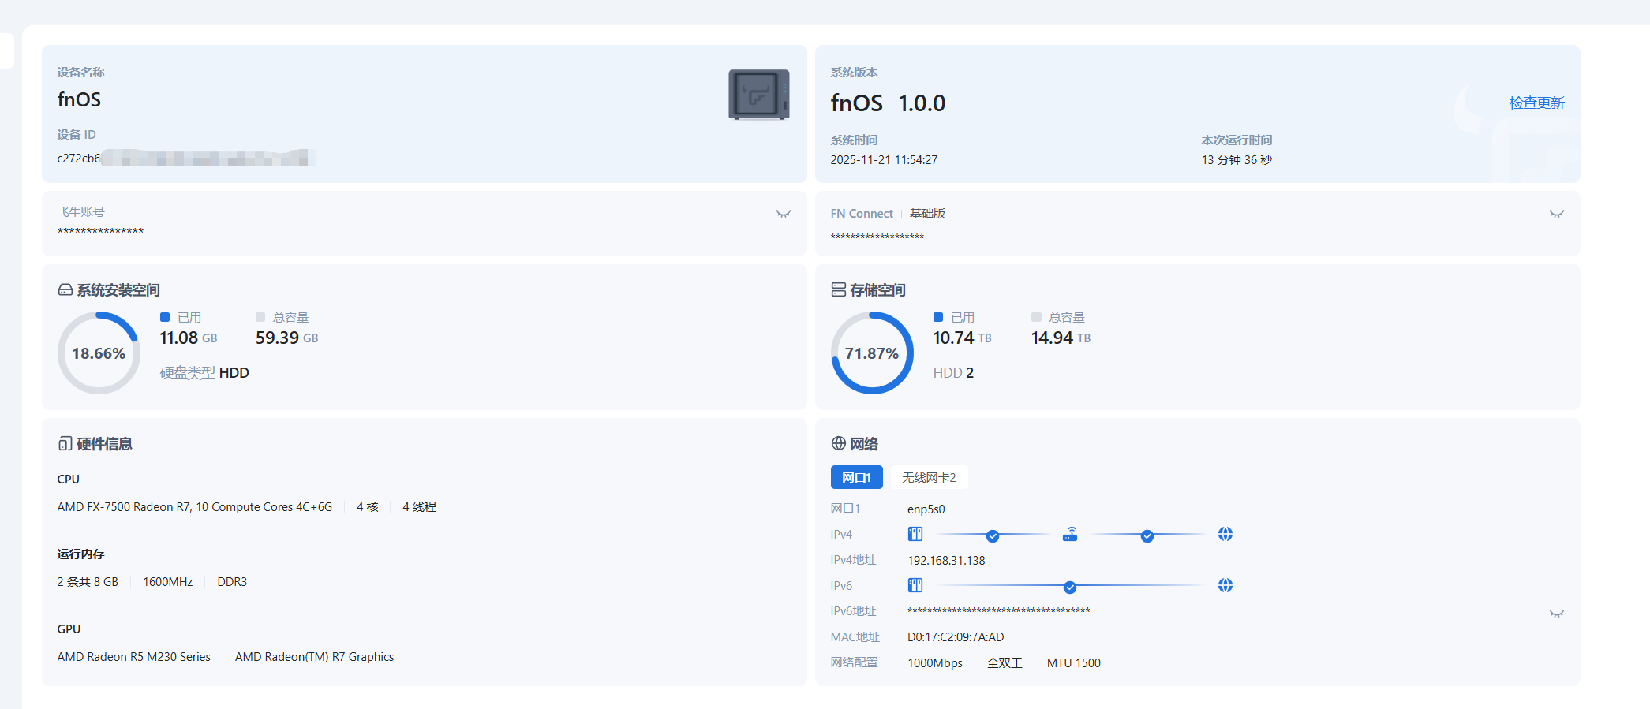This screenshot has height=709, width=1650.
Task: Click the 71.87% storage usage ring
Action: tap(872, 353)
